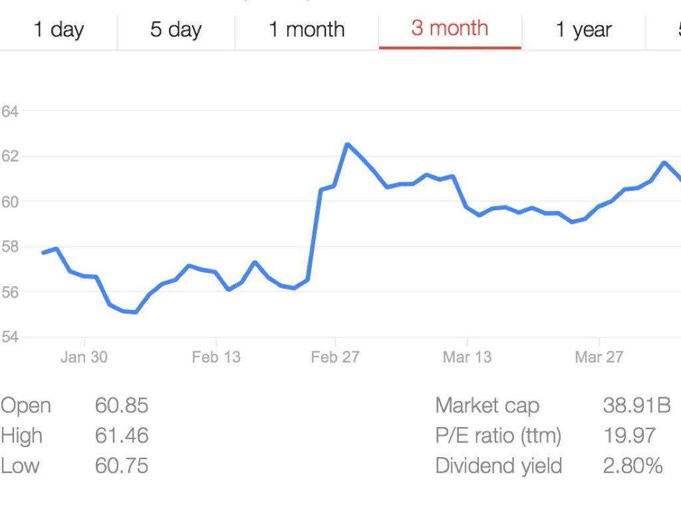The image size is (681, 511).
Task: Click the active 3 month tab
Action: coord(450,29)
